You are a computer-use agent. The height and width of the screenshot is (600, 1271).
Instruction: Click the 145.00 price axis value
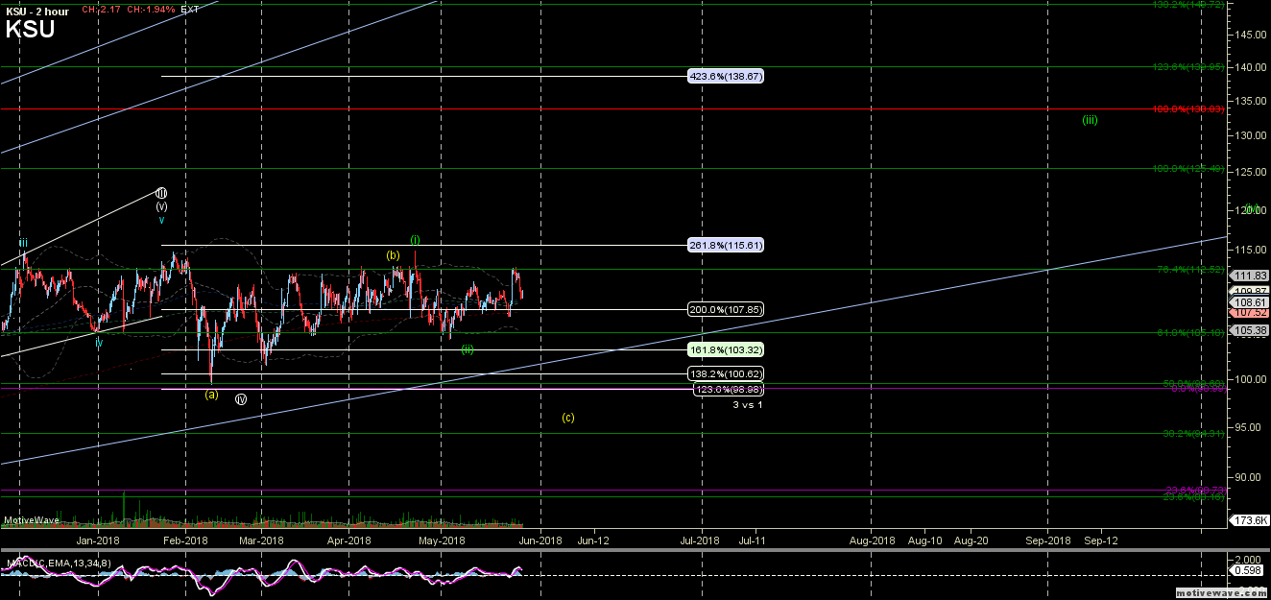pyautogui.click(x=1251, y=35)
